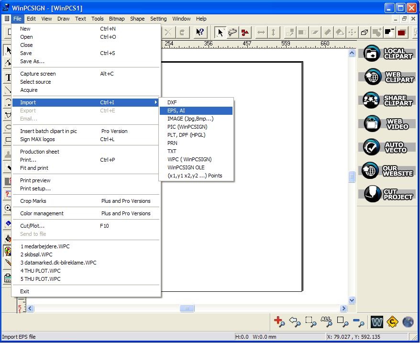Select the lasso selection tool in toolbar
The image size is (420, 343).
pos(232,33)
